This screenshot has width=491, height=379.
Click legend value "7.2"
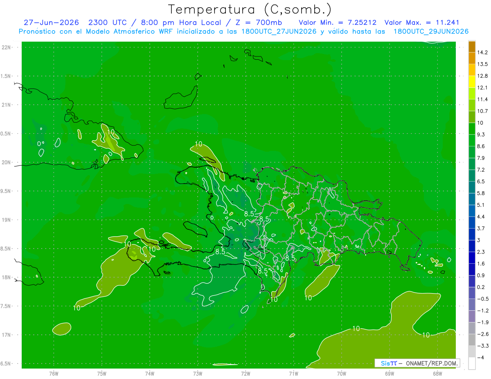[482, 170]
